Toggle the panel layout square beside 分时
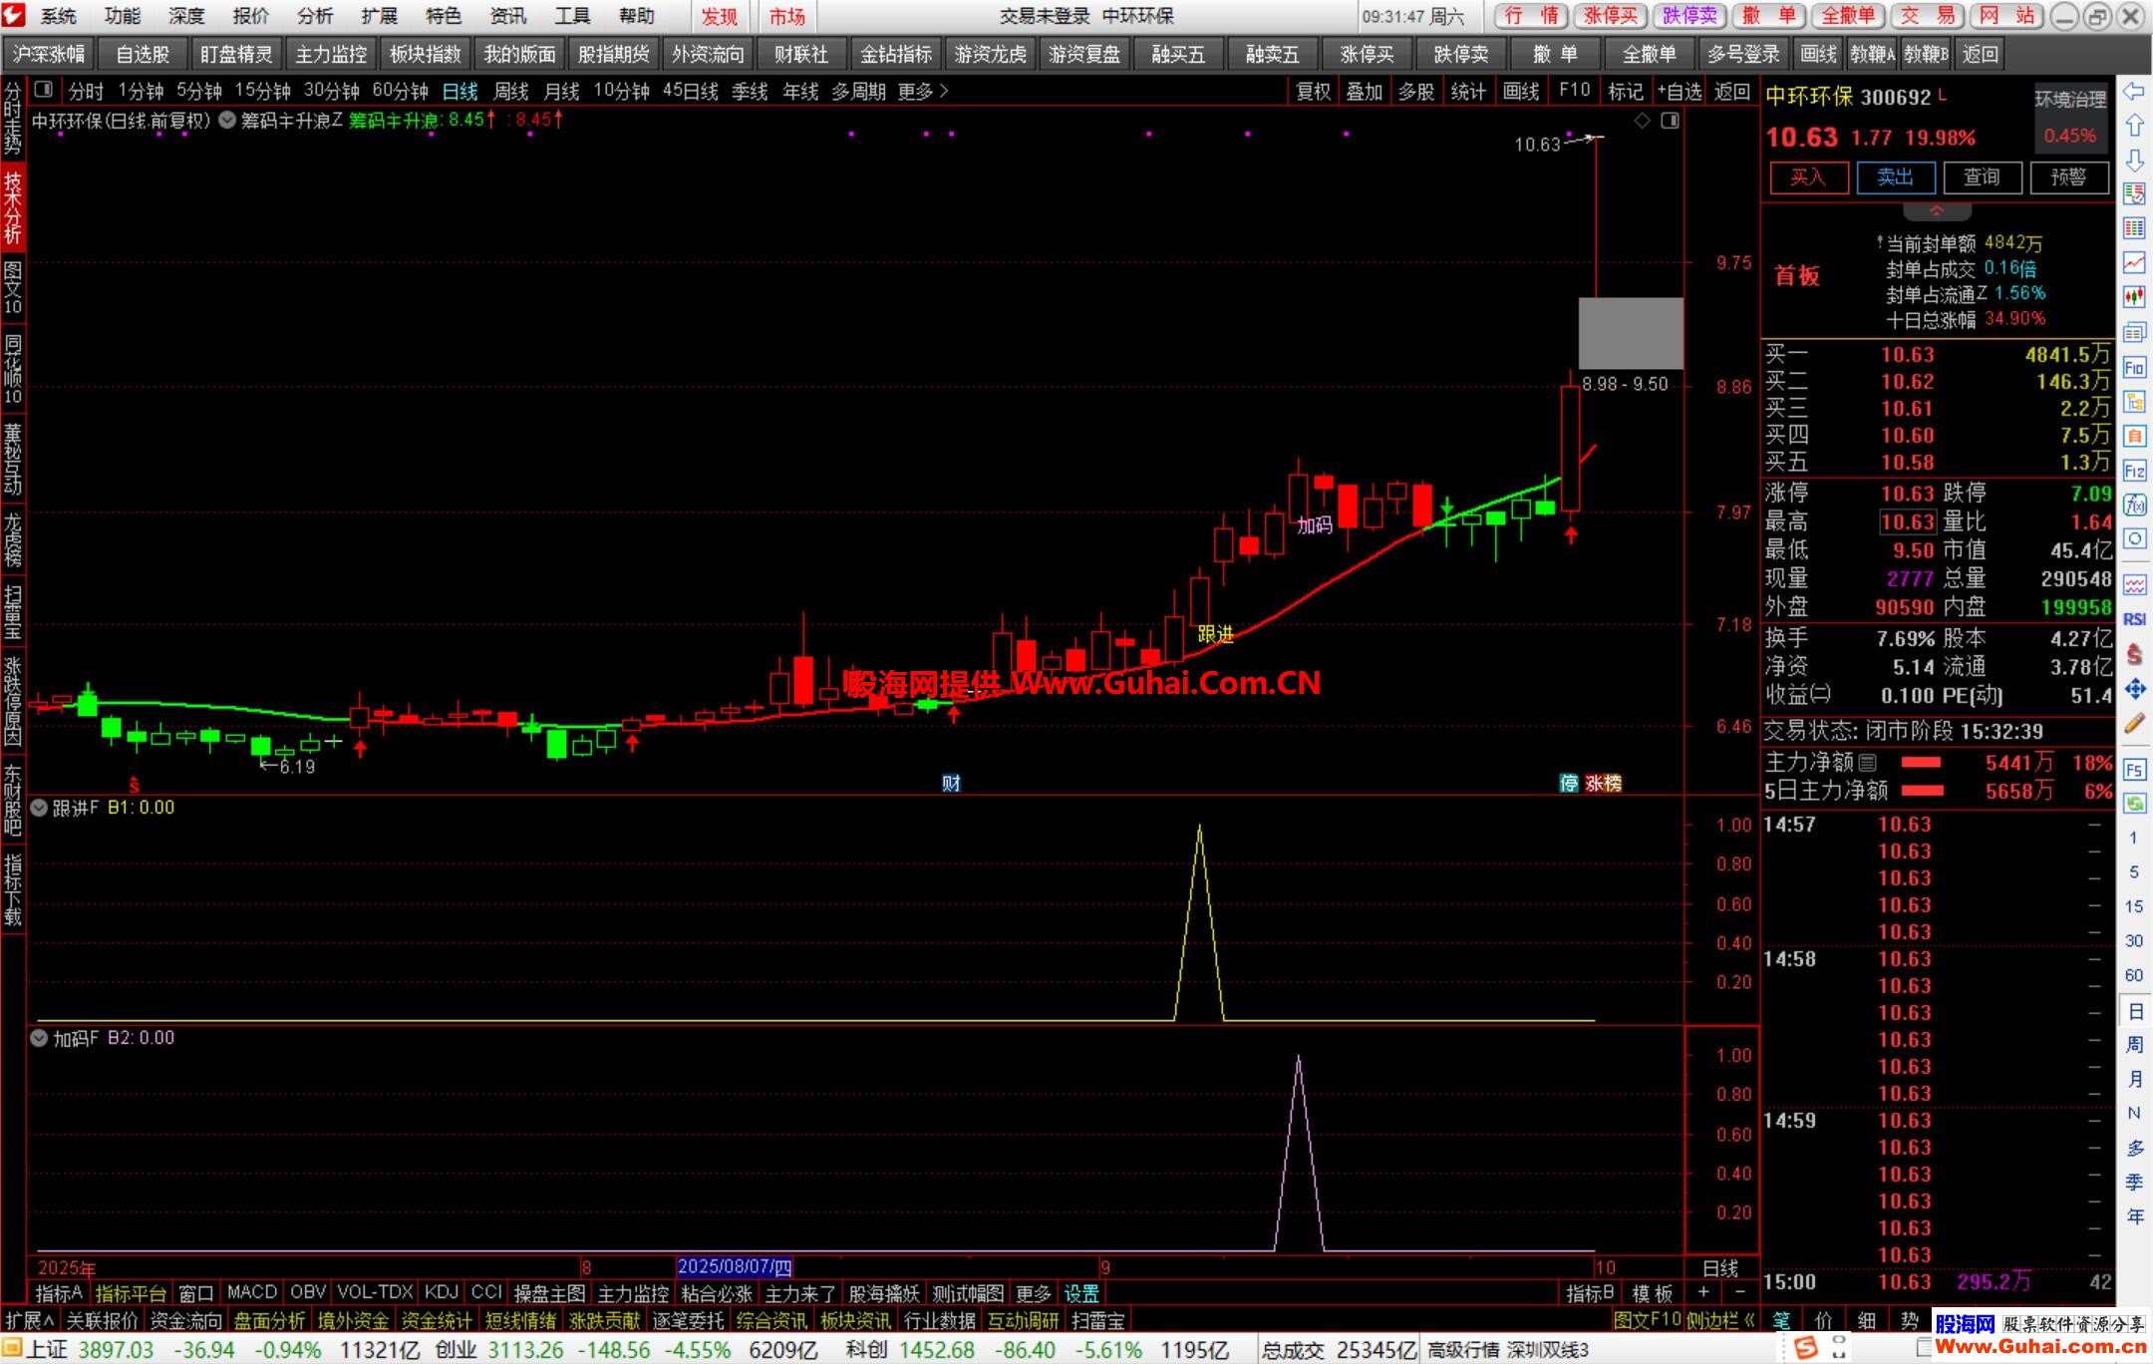Viewport: 2153px width, 1364px height. 43,91
